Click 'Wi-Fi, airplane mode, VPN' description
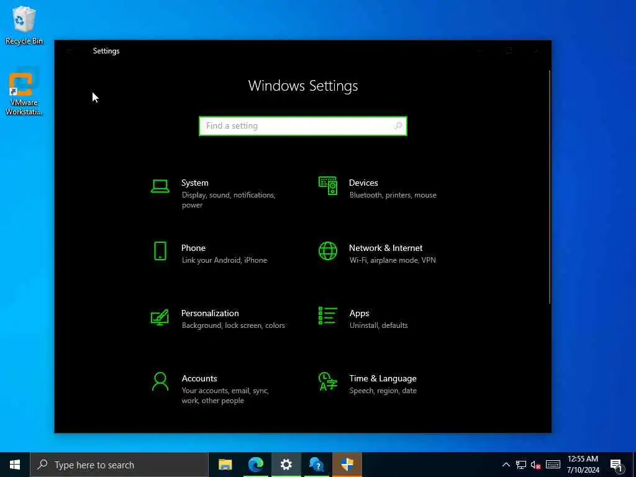Image resolution: width=636 pixels, height=477 pixels. point(393,260)
